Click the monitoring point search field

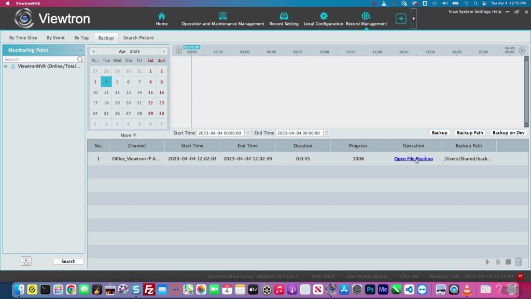pyautogui.click(x=40, y=59)
